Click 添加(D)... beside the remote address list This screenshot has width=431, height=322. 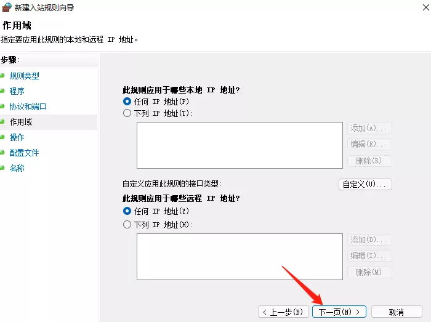(369, 239)
